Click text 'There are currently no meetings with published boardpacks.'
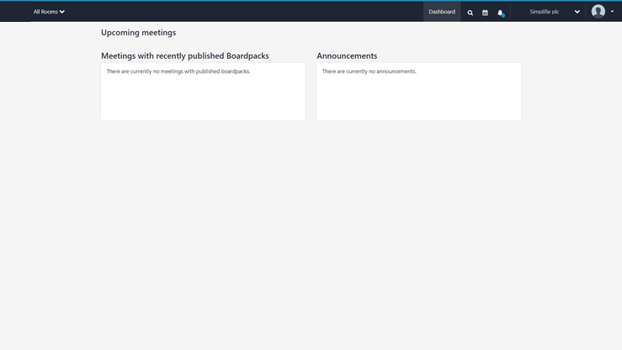Viewport: 622px width, 350px height. tap(178, 72)
